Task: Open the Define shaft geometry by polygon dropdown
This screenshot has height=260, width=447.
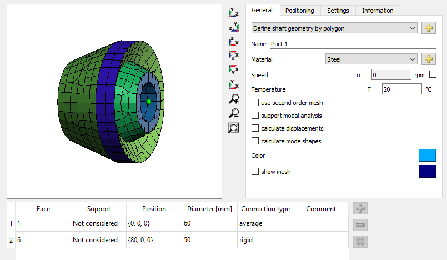Action: [334, 28]
